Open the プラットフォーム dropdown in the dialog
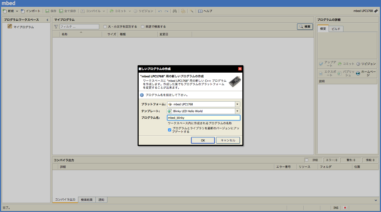 tap(237, 104)
